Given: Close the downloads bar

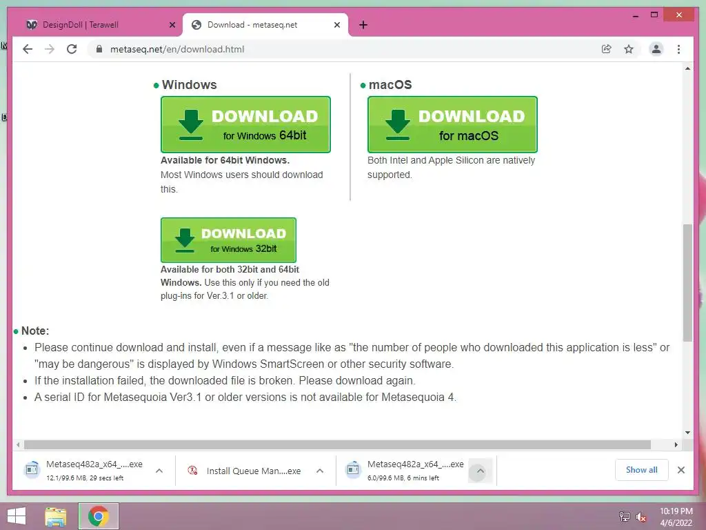Looking at the screenshot, I should tap(680, 470).
